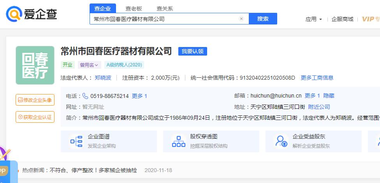Open 更多工商信息 link
This screenshot has width=380, height=183.
(x=317, y=78)
